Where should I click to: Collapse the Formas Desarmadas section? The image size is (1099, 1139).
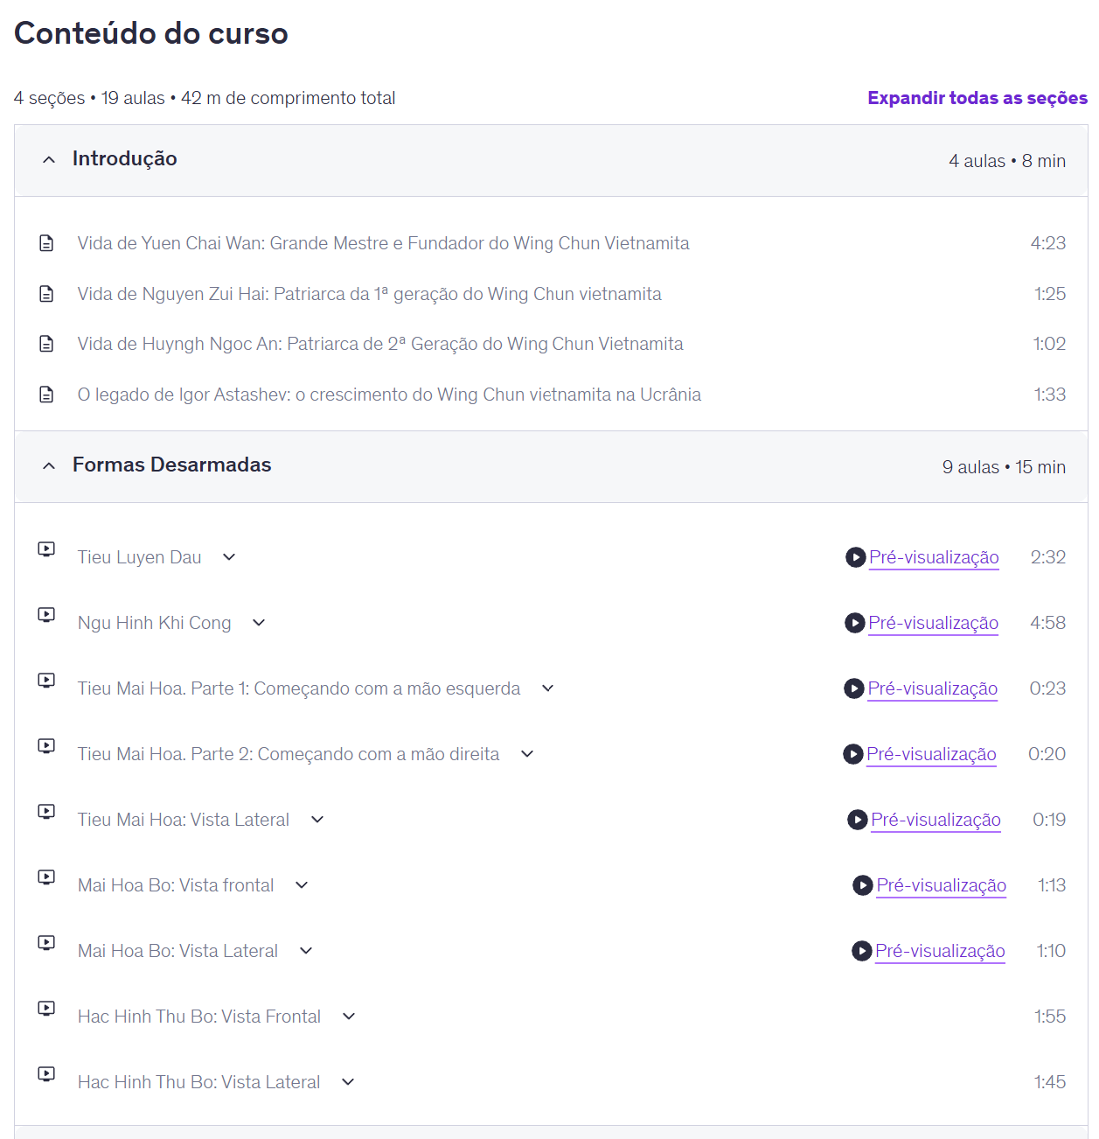[49, 465]
